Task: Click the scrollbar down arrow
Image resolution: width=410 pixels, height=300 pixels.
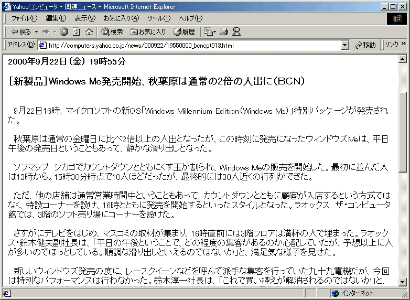Action: 403,282
